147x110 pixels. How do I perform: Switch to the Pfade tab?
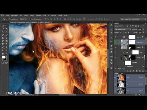pyautogui.click(x=121, y=73)
